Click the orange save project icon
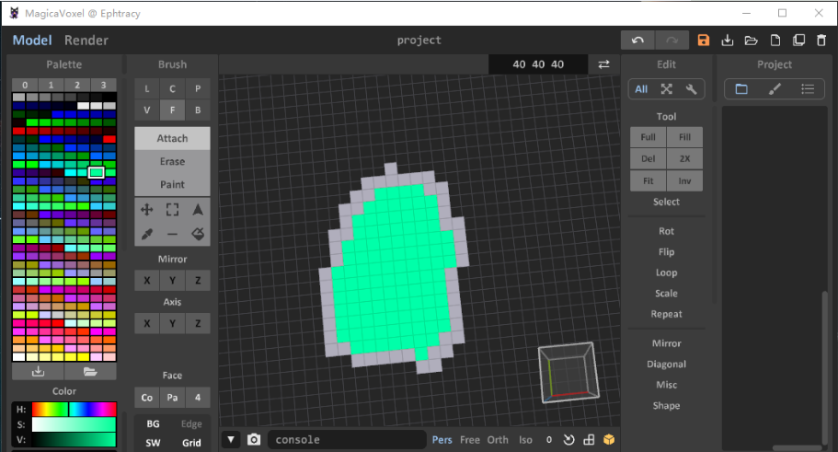The height and width of the screenshot is (452, 838). (704, 41)
